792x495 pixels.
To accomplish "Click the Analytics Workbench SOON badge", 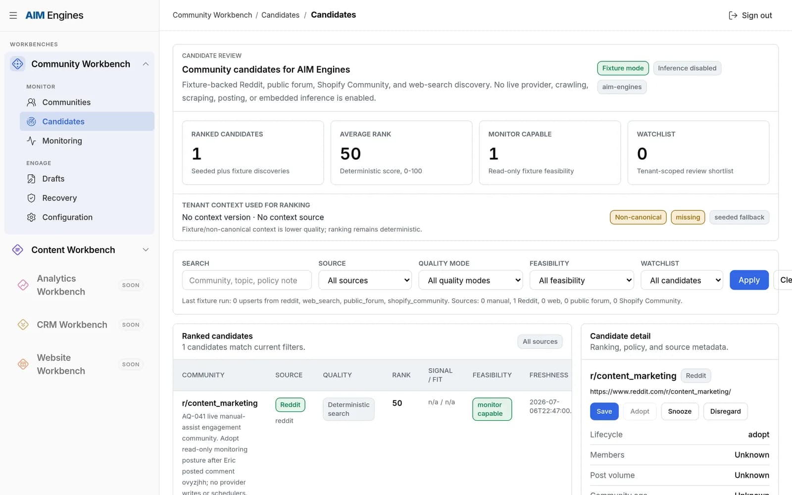I will [131, 285].
